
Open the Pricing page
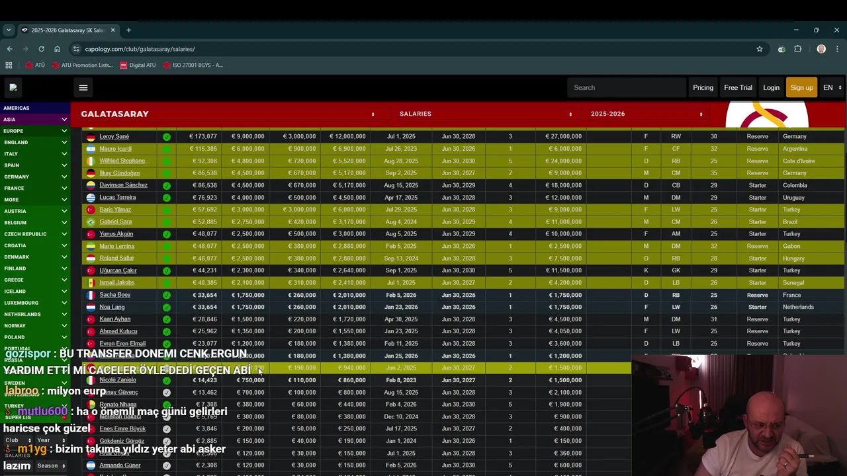703,87
